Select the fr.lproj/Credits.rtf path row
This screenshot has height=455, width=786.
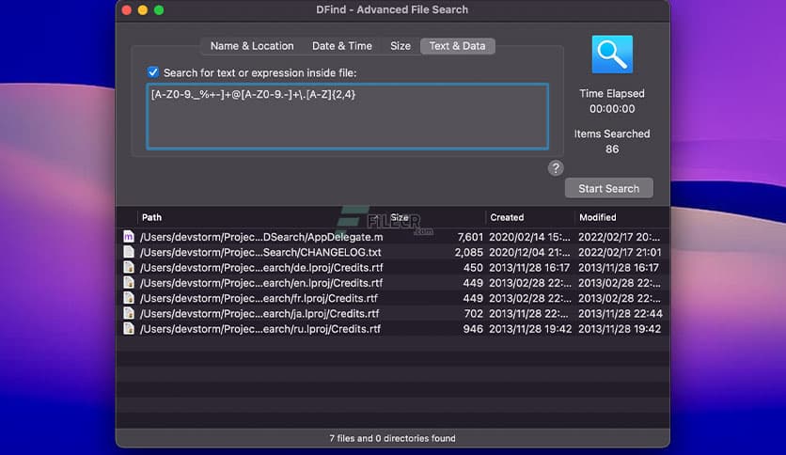(259, 298)
